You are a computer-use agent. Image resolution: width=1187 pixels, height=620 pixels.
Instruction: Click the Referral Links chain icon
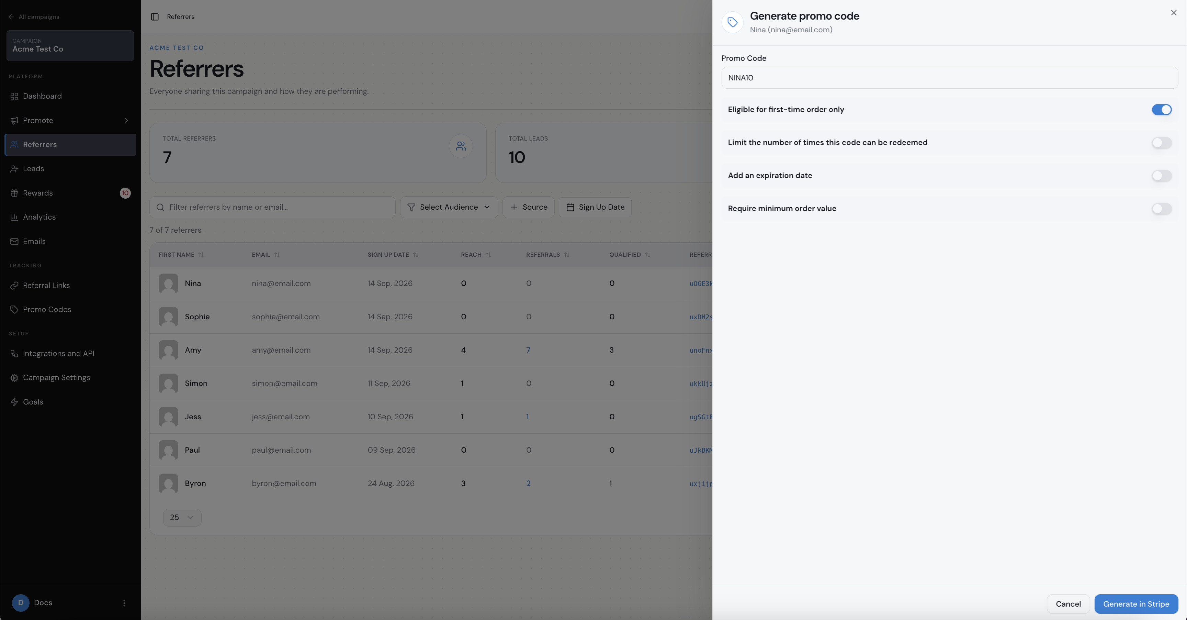(14, 285)
